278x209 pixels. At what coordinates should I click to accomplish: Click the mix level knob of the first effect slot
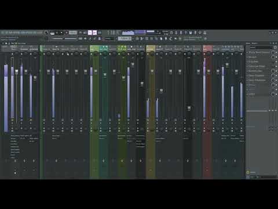coord(273,52)
